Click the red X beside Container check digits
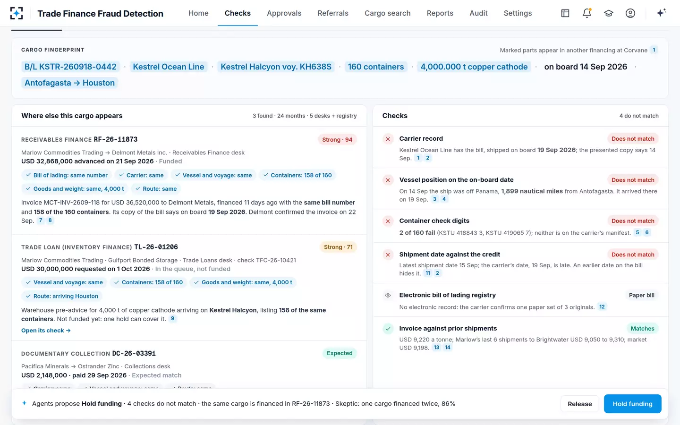 (388, 221)
